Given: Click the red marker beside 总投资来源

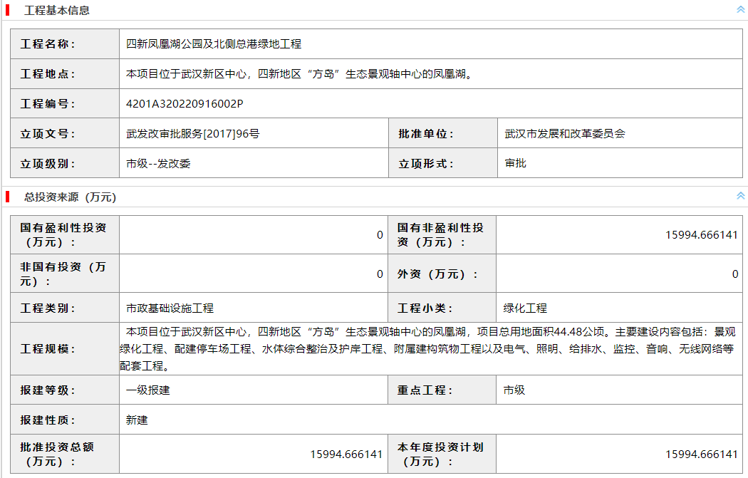Looking at the screenshot, I should tap(7, 197).
